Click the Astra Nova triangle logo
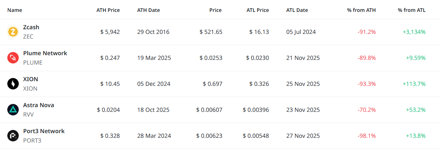This screenshot has height=149, width=440. tap(13, 110)
